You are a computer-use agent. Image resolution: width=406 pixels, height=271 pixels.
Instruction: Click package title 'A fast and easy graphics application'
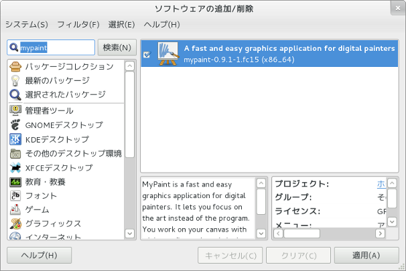tap(289, 48)
